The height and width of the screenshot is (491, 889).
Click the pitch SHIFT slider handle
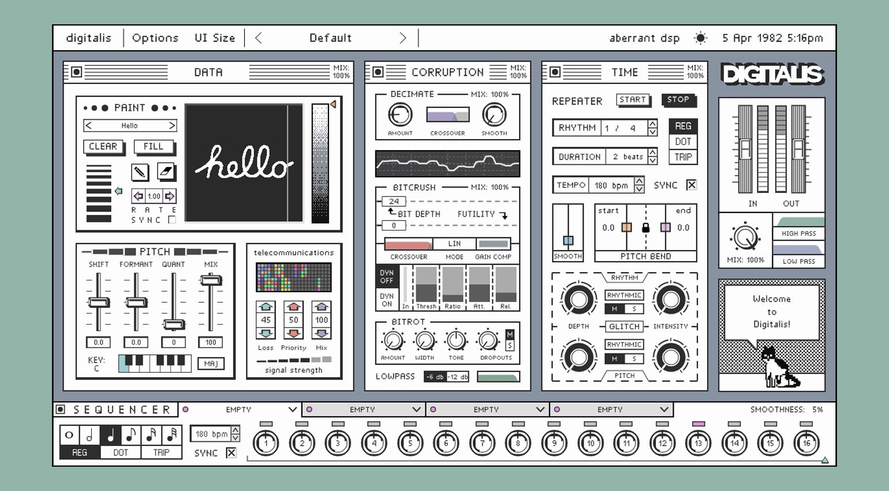click(99, 302)
